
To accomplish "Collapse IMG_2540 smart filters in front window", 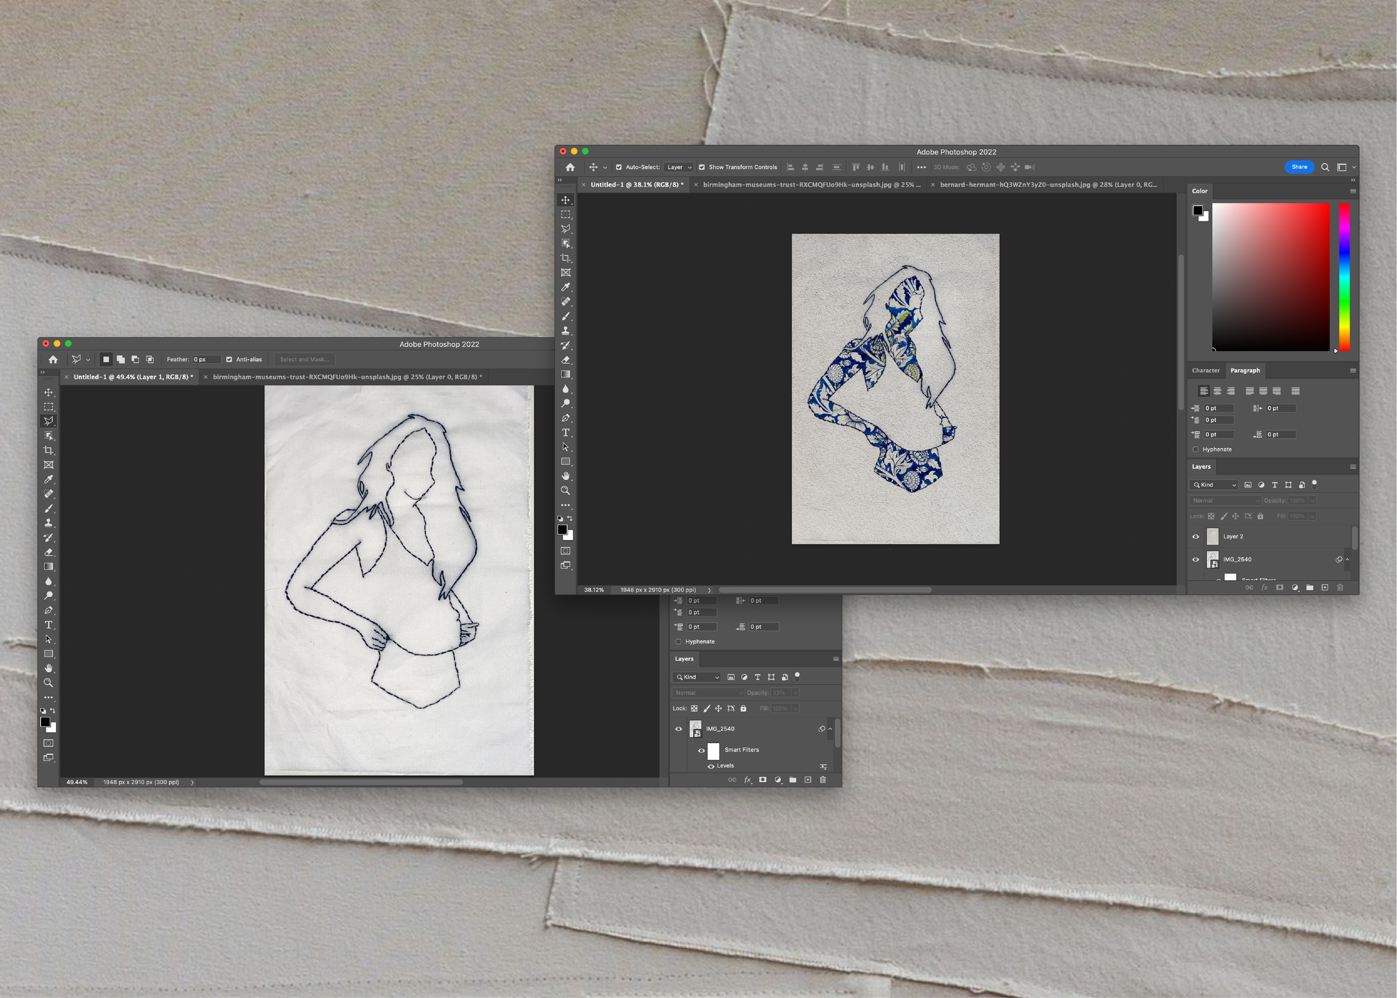I will [1347, 559].
